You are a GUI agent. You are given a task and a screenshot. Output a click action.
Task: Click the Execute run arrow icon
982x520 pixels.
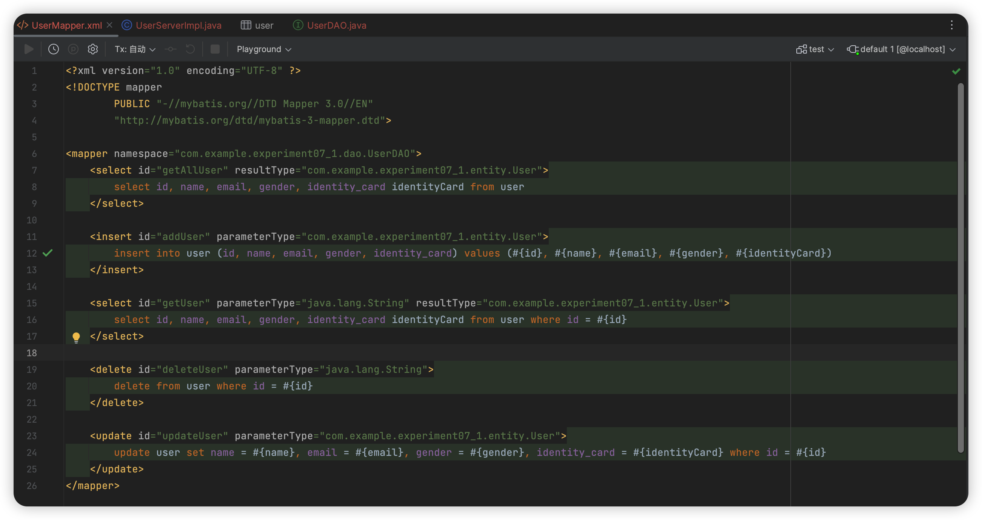tap(29, 49)
